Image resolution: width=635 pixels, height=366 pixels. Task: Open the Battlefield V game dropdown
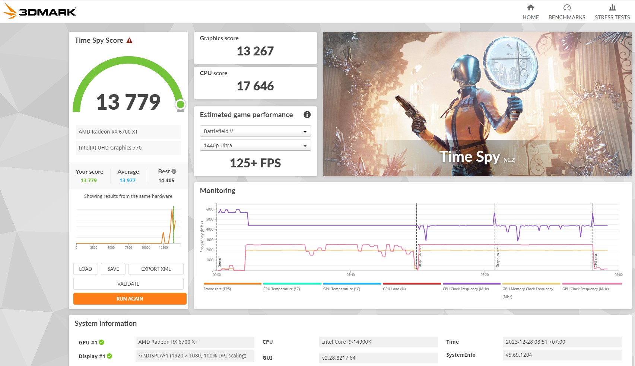pyautogui.click(x=255, y=131)
